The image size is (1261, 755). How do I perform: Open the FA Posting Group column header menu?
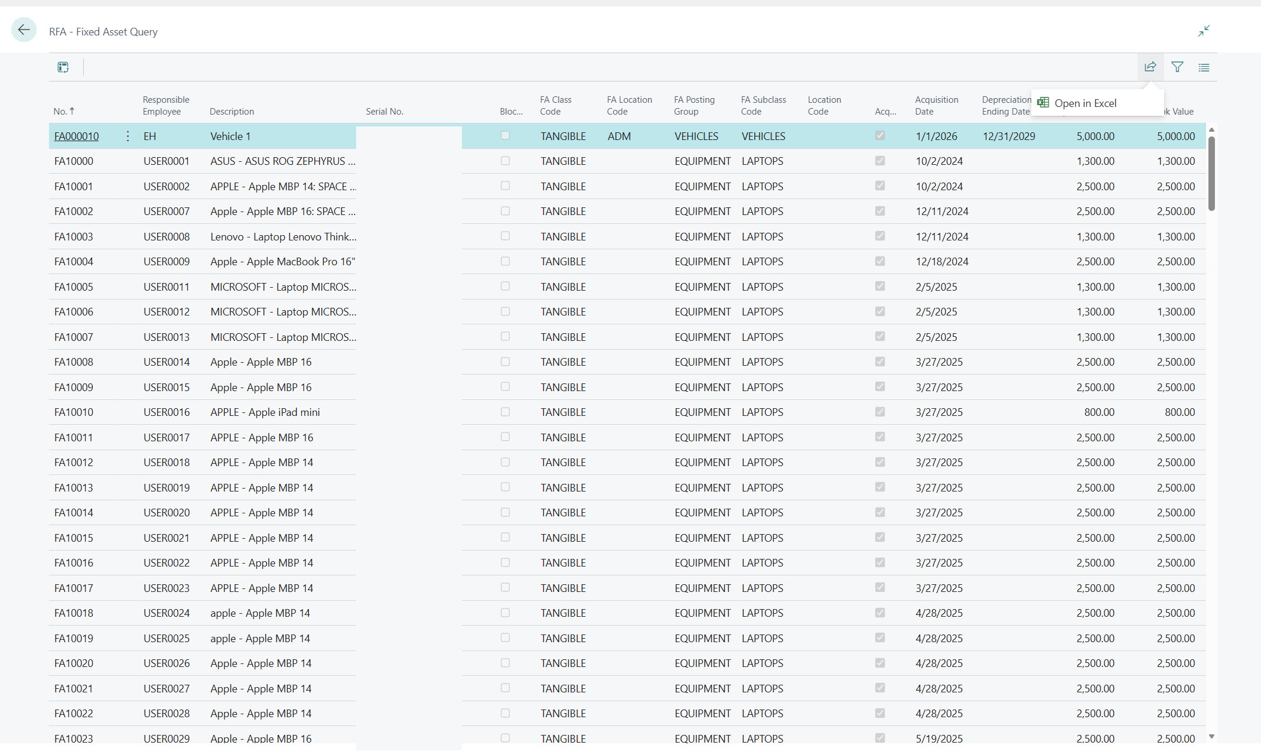coord(695,105)
